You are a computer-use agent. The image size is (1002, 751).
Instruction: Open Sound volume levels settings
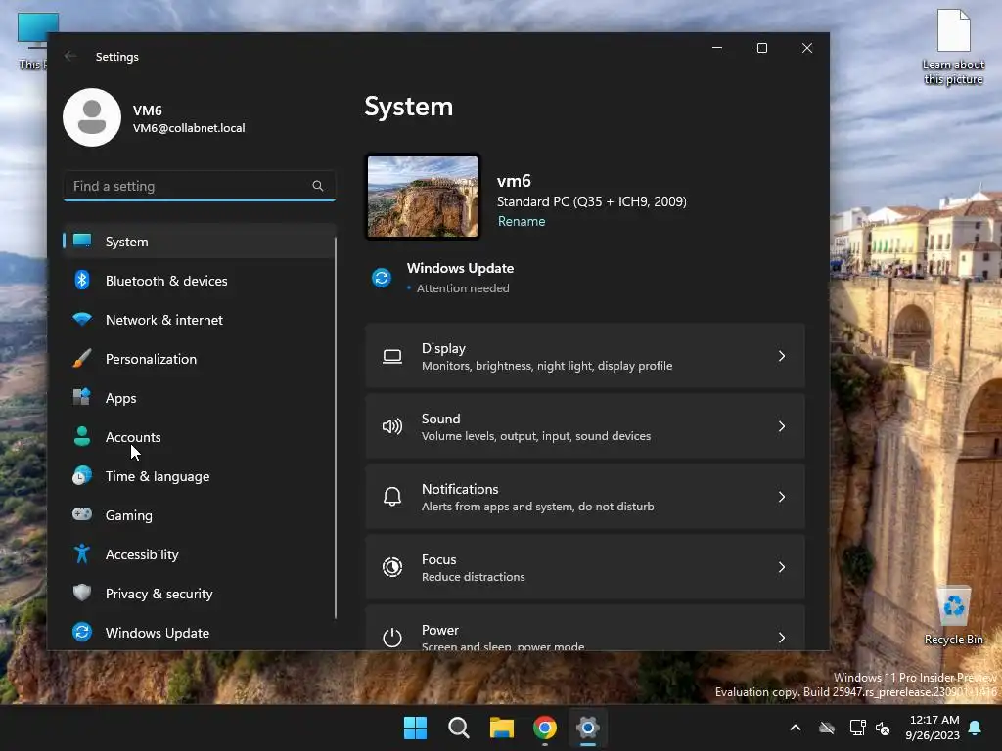coord(585,426)
